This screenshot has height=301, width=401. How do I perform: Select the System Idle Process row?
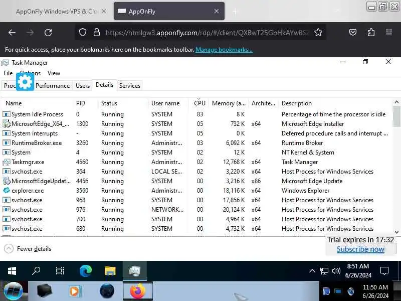pyautogui.click(x=196, y=114)
